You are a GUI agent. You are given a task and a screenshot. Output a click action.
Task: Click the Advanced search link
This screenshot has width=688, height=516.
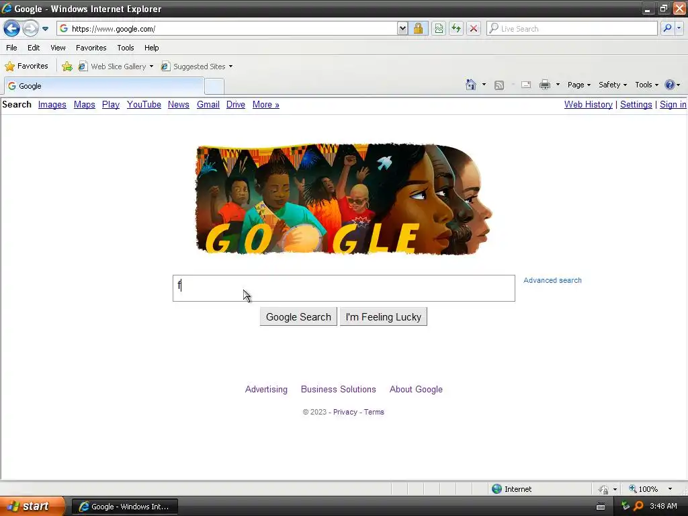(x=552, y=280)
